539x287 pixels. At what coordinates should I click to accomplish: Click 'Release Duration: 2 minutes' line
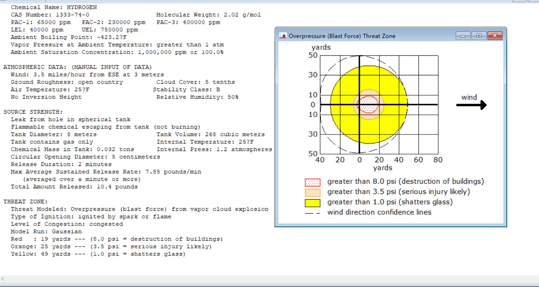click(61, 164)
